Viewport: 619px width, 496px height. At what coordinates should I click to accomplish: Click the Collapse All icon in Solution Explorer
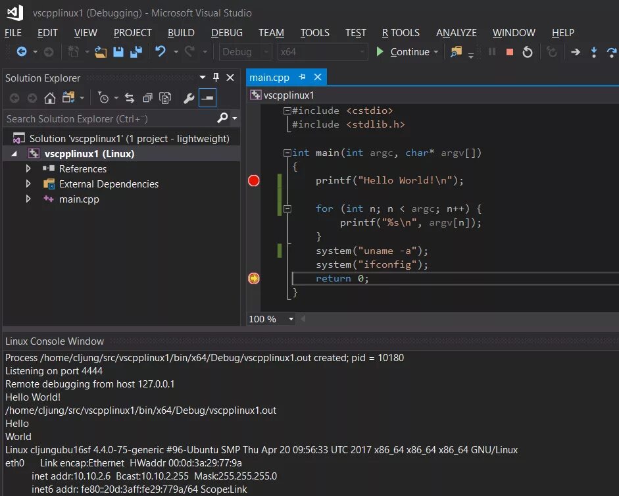tap(147, 97)
